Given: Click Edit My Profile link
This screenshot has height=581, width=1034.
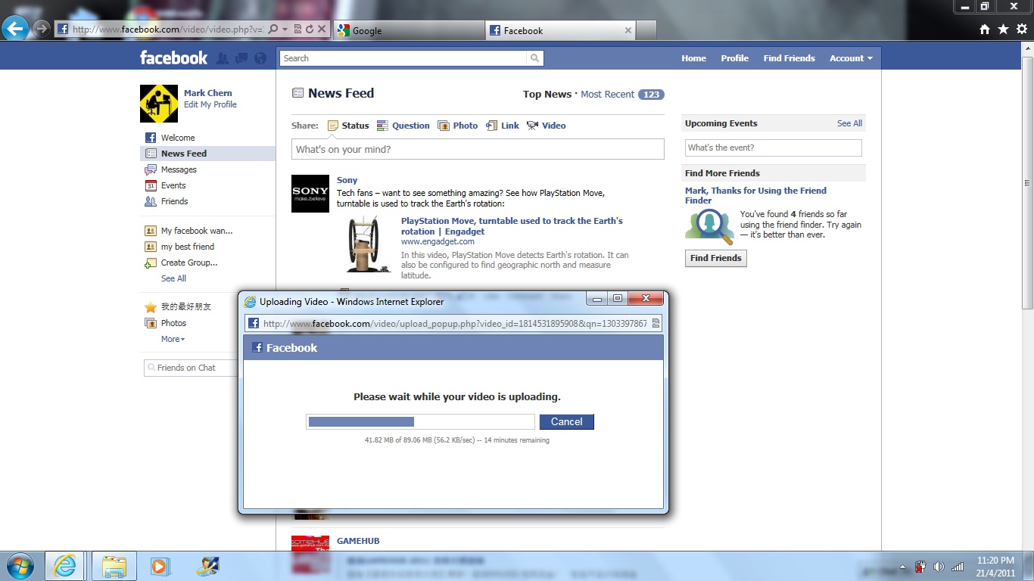Looking at the screenshot, I should pyautogui.click(x=210, y=104).
